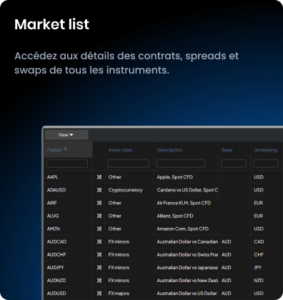Click the icon next to AUDUSD

coord(99,294)
